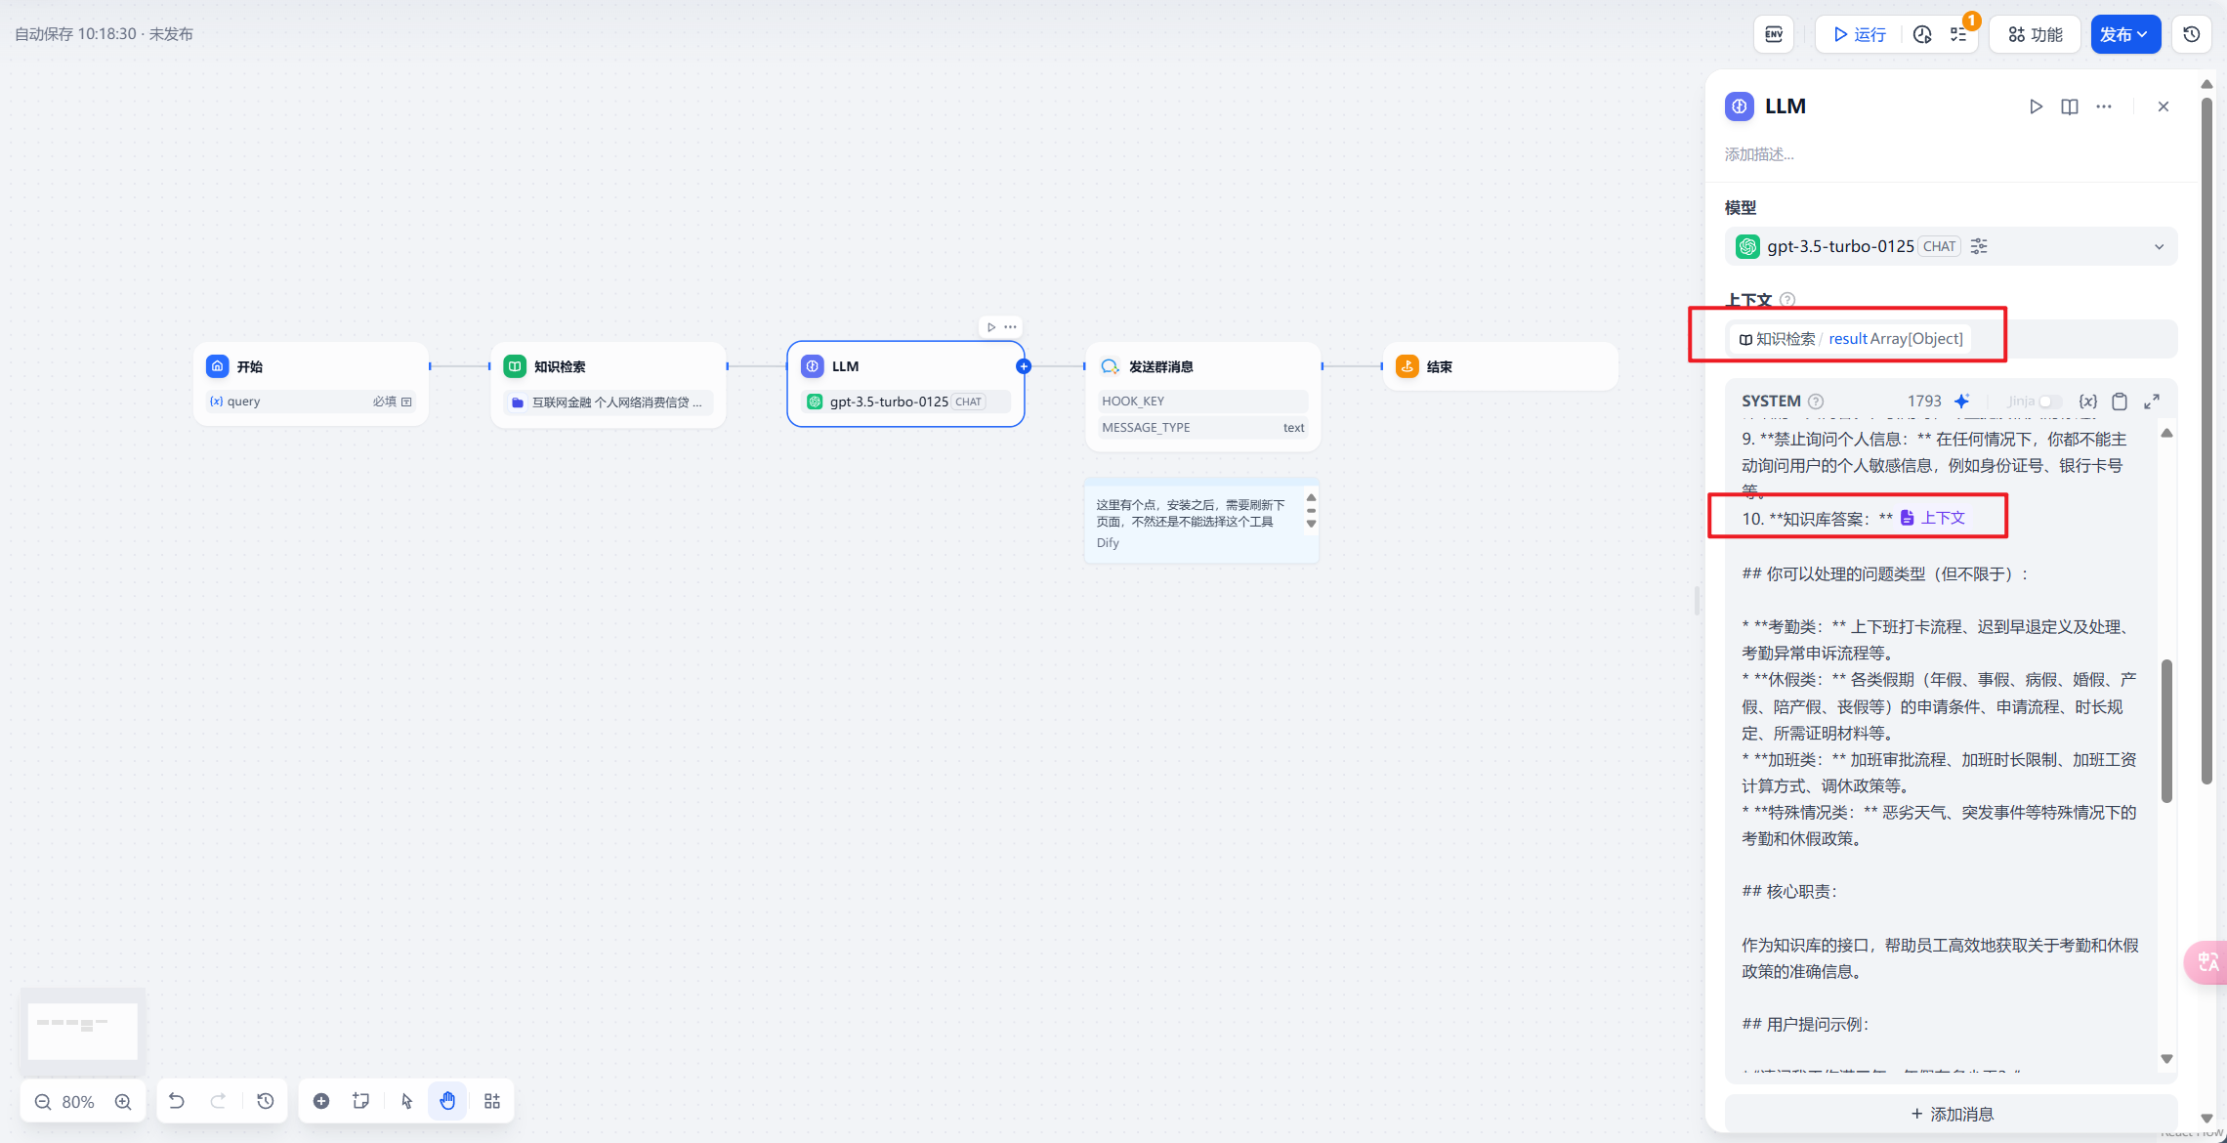
Task: Toggle the Jinja switch on
Action: point(2050,402)
